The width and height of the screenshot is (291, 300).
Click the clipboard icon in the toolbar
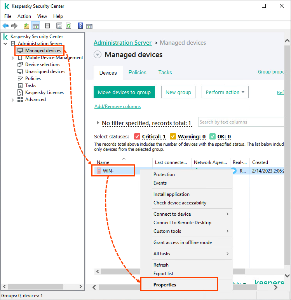47,26
